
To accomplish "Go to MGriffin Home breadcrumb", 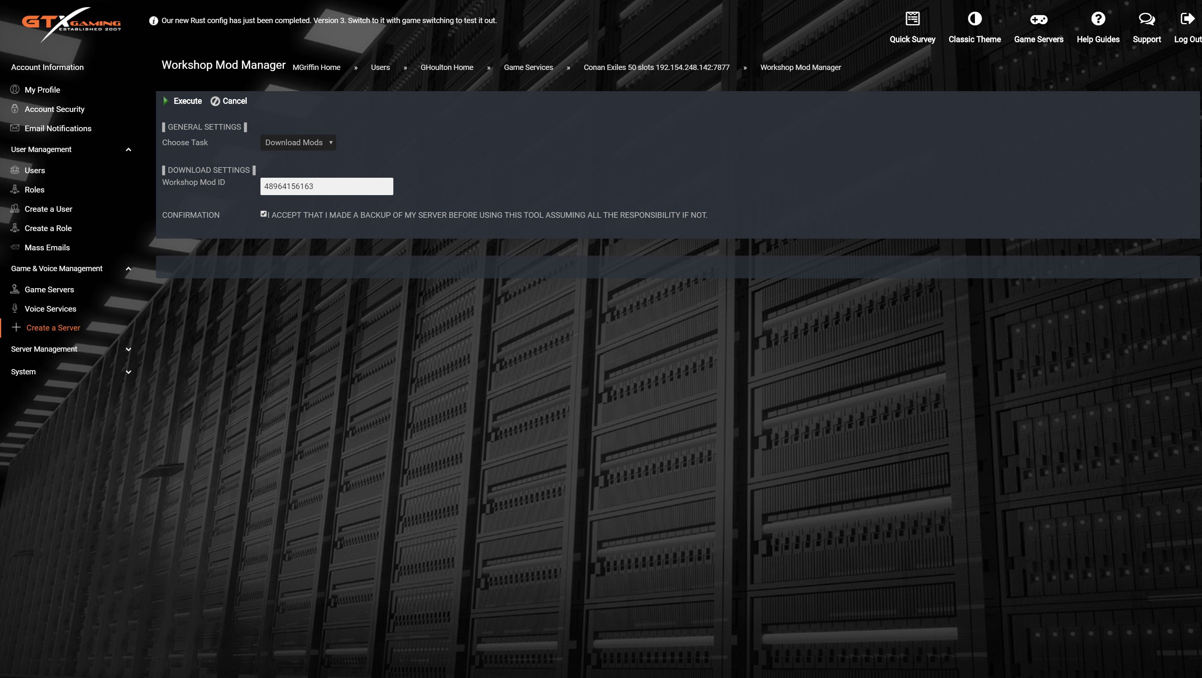I will coord(316,67).
